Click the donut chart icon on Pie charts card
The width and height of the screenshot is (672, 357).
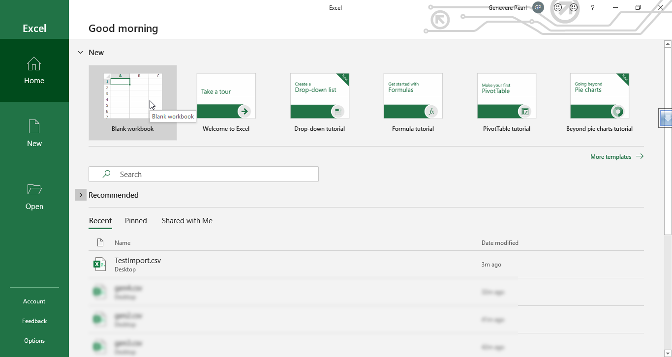pyautogui.click(x=618, y=112)
